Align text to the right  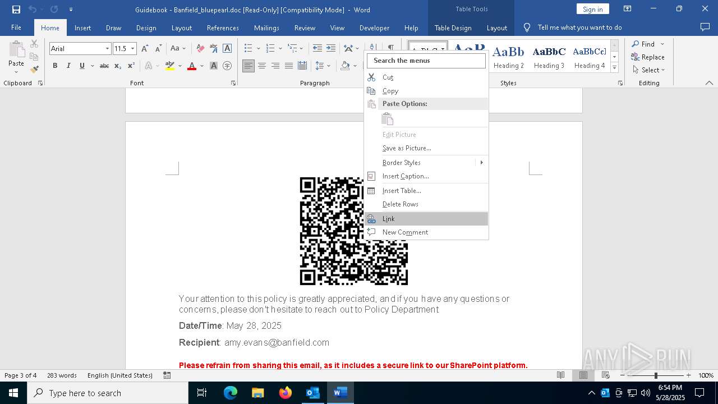[275, 66]
